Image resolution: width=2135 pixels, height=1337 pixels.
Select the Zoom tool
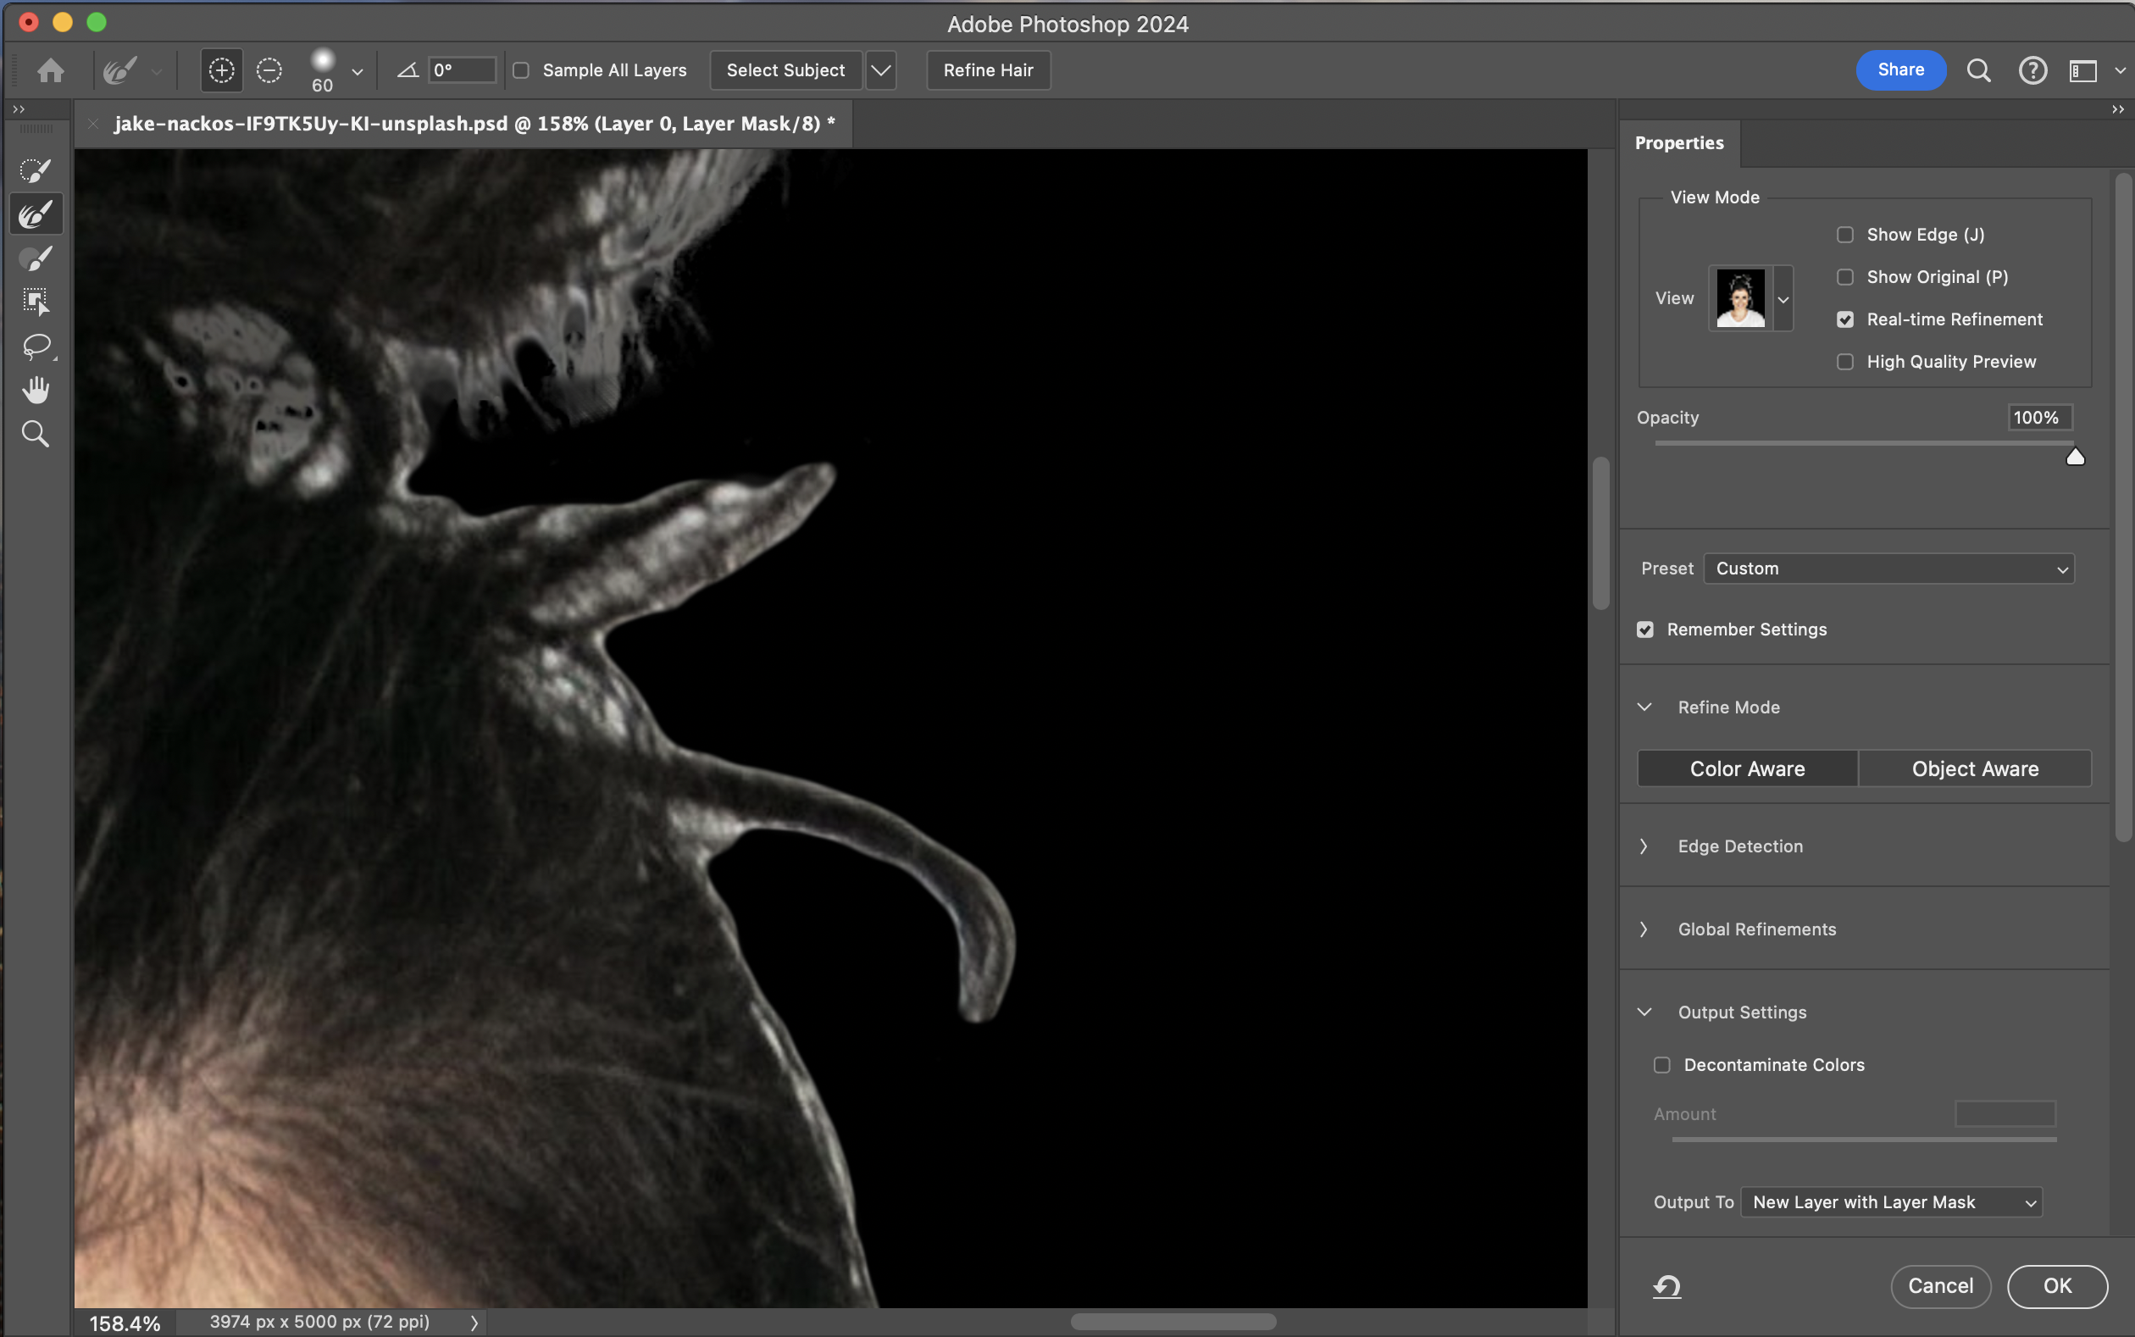click(36, 433)
